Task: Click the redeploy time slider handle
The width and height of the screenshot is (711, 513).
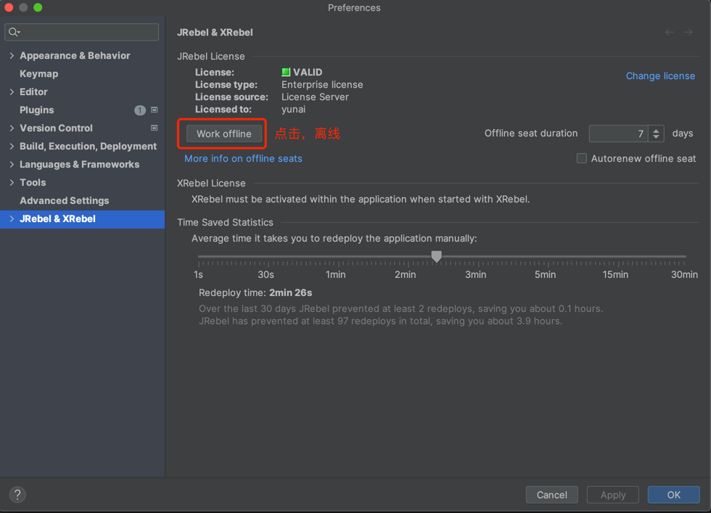Action: pyautogui.click(x=436, y=256)
